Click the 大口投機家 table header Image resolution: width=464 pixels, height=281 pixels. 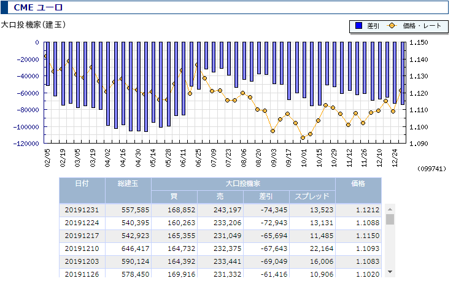pyautogui.click(x=243, y=183)
